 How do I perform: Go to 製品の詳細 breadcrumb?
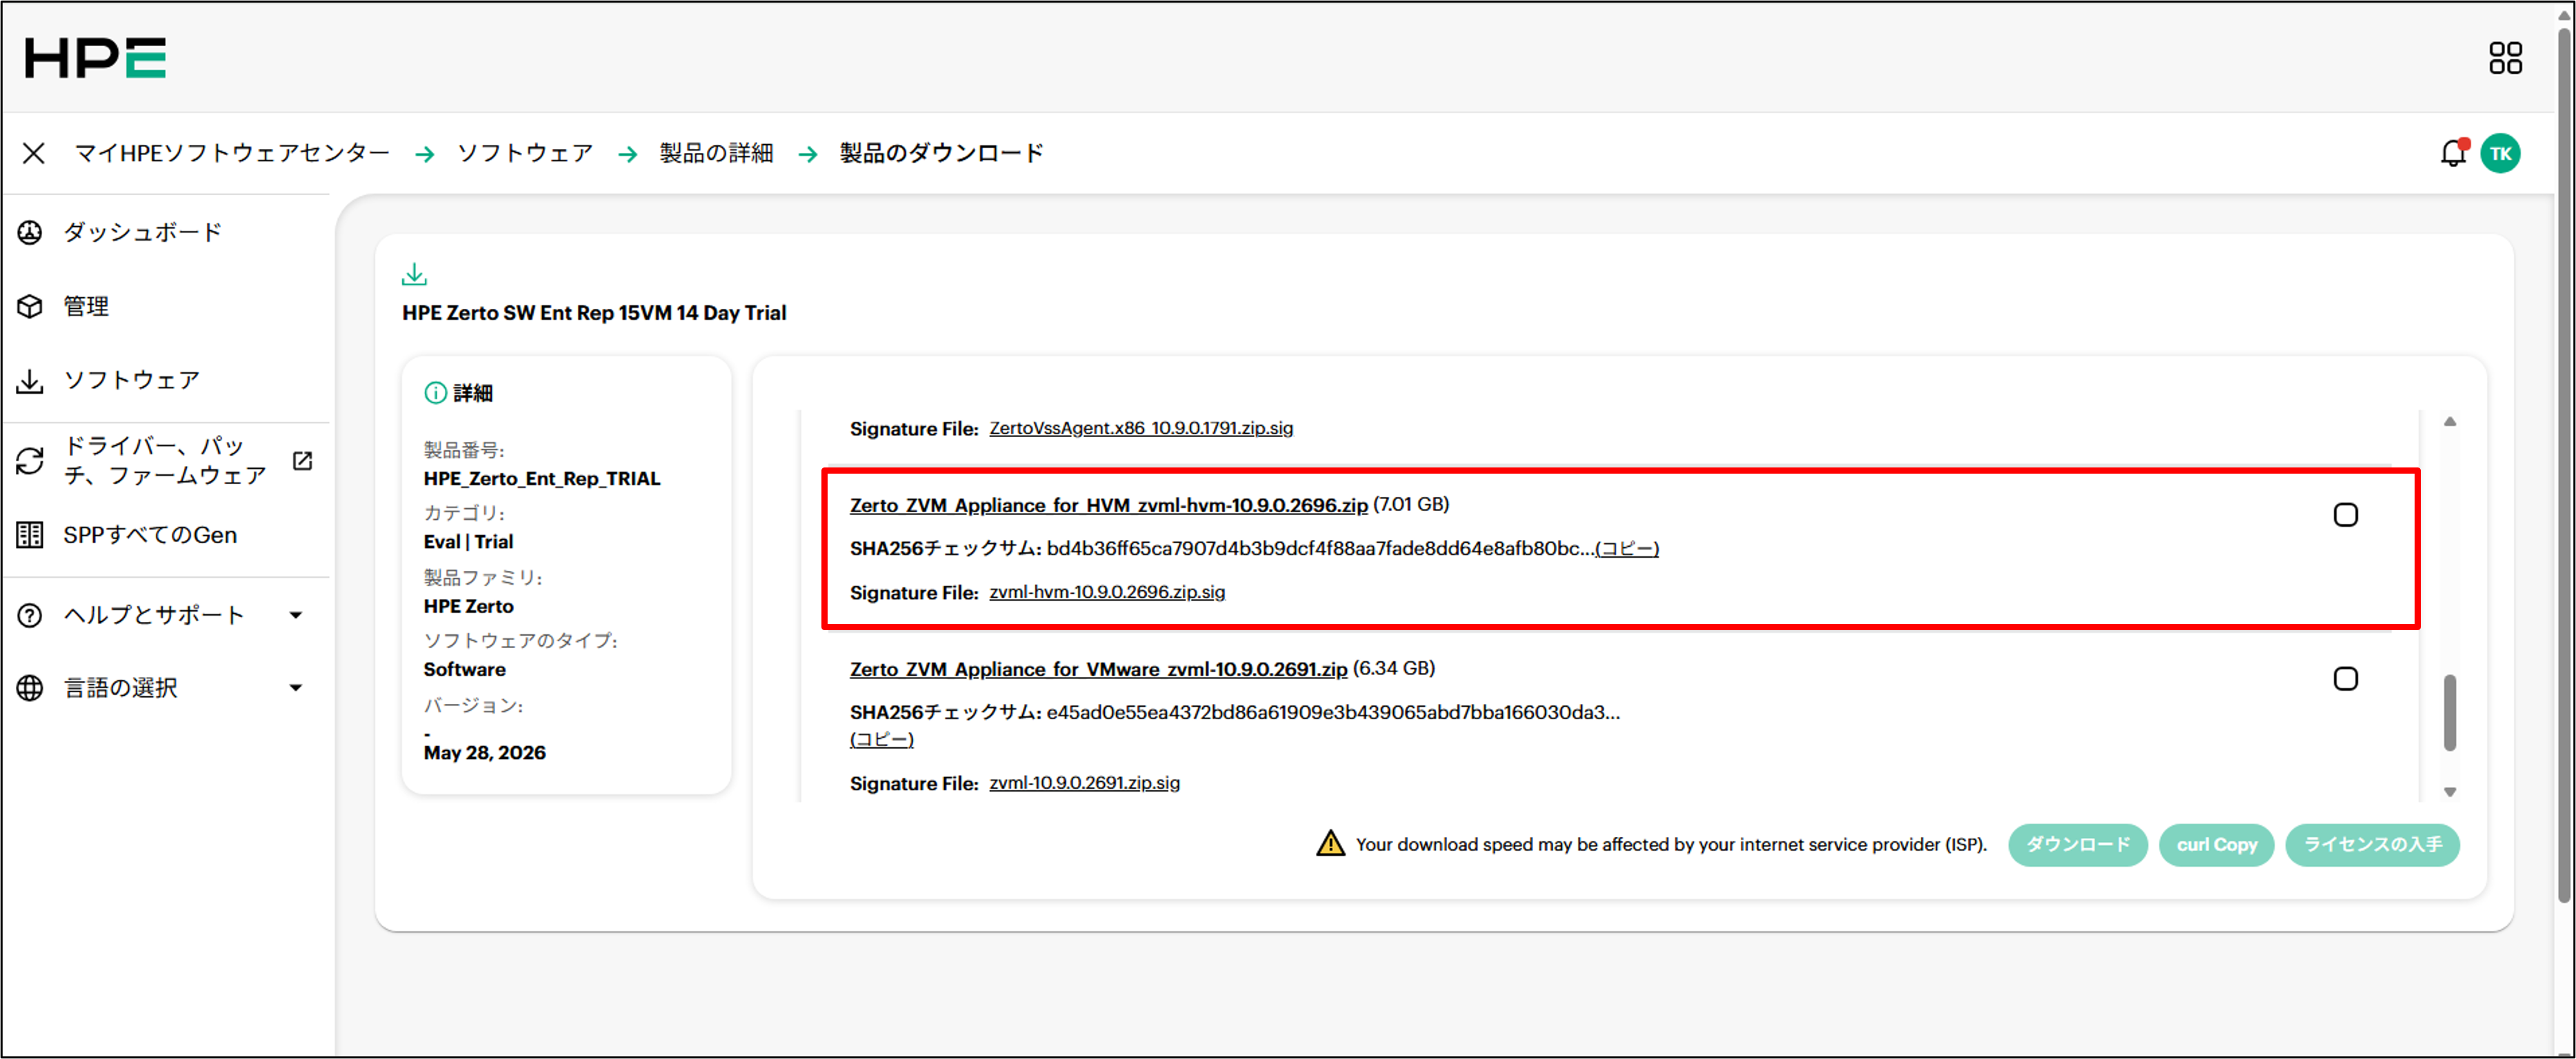(x=716, y=153)
